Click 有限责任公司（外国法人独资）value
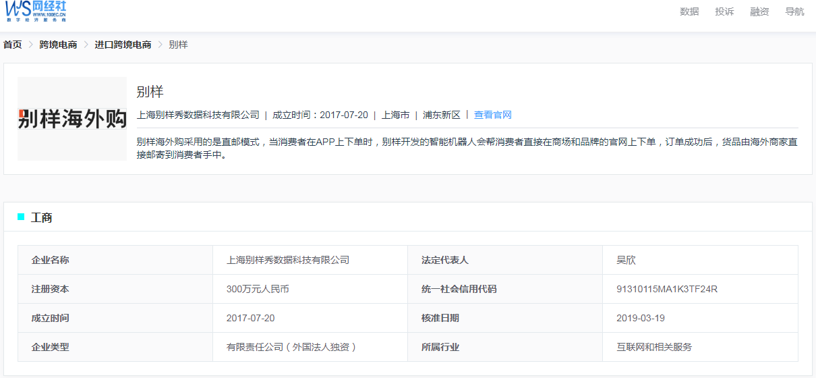Image resolution: width=816 pixels, height=378 pixels. (291, 347)
